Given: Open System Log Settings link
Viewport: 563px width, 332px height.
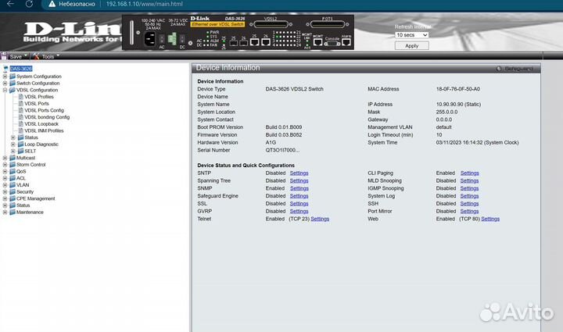Looking at the screenshot, I should [x=470, y=196].
